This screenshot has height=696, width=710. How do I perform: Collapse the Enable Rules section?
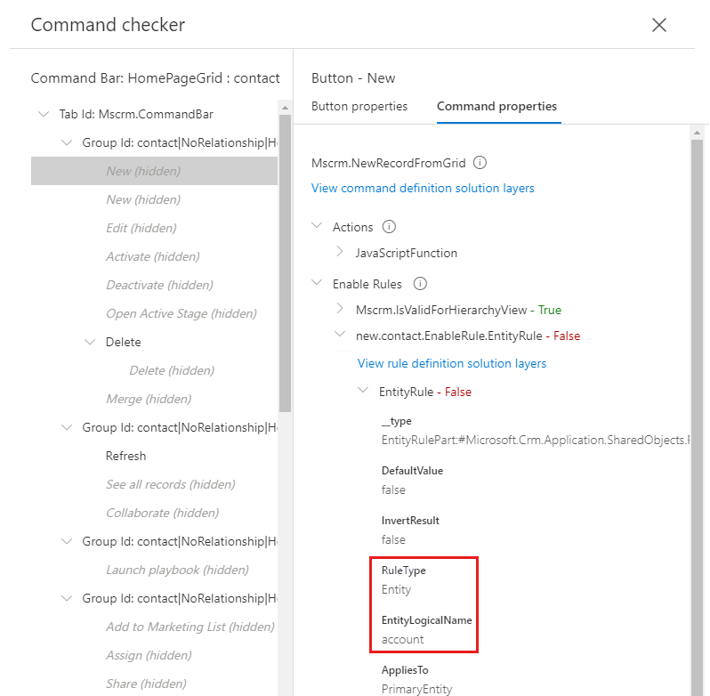317,284
